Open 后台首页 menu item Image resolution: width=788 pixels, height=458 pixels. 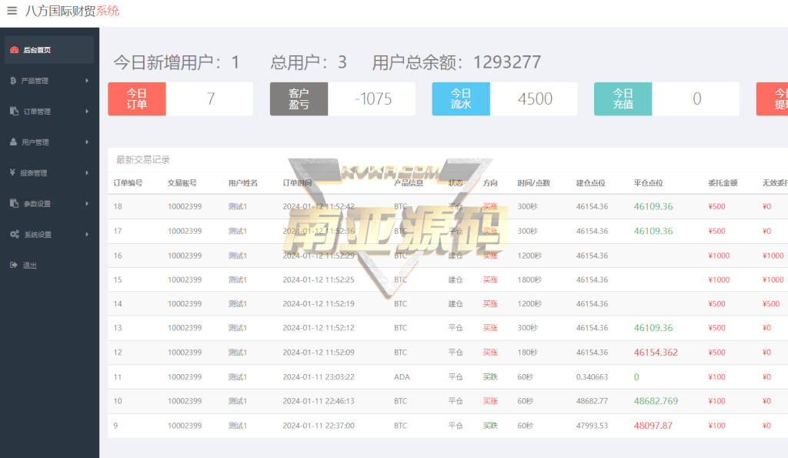(49, 50)
